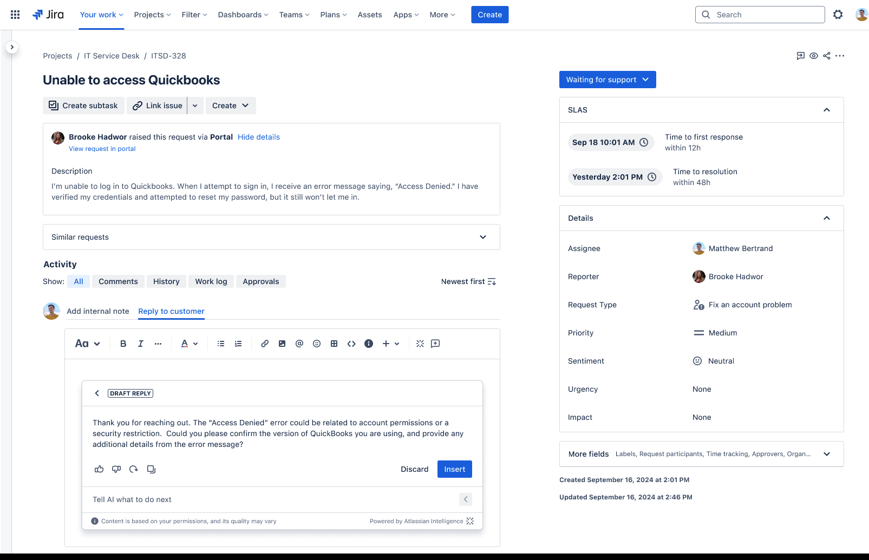
Task: Toggle Newest first sort order
Action: pos(468,281)
